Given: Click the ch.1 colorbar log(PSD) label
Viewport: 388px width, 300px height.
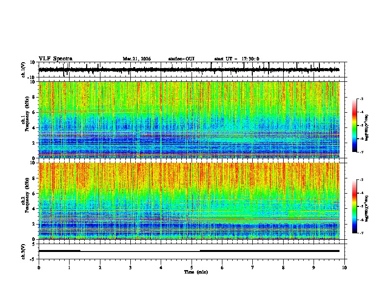Looking at the screenshot, I should [x=366, y=128].
